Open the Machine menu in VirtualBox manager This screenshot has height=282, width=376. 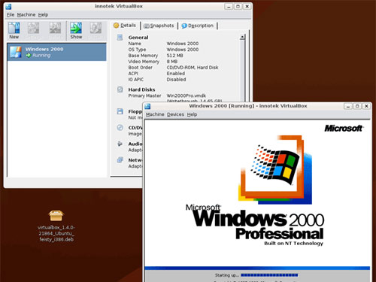pyautogui.click(x=26, y=15)
